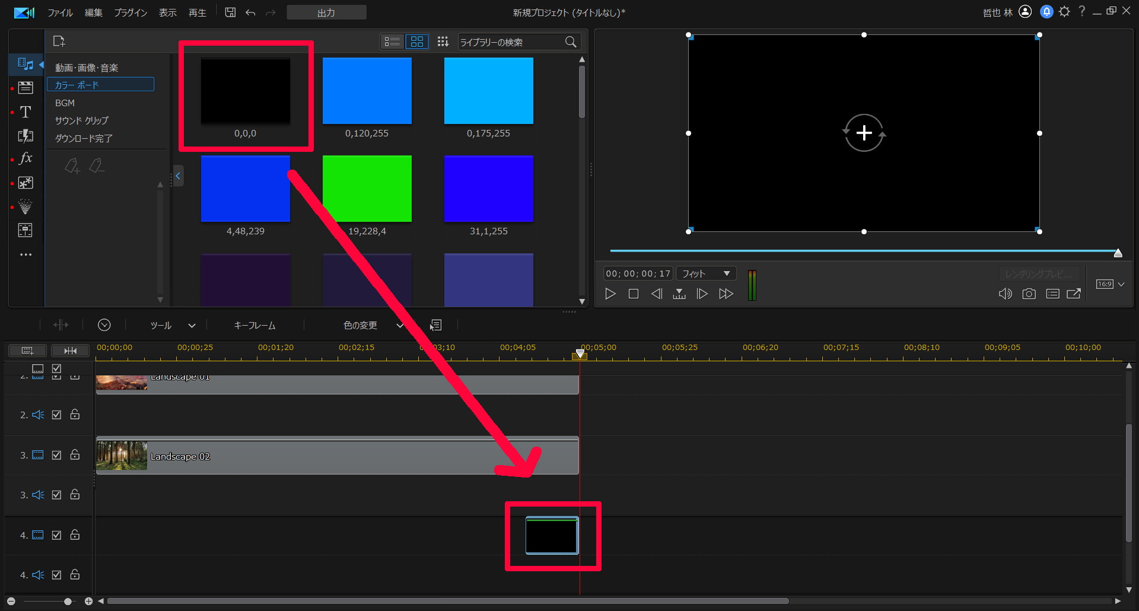
Task: Click the 出力 button
Action: [x=326, y=12]
